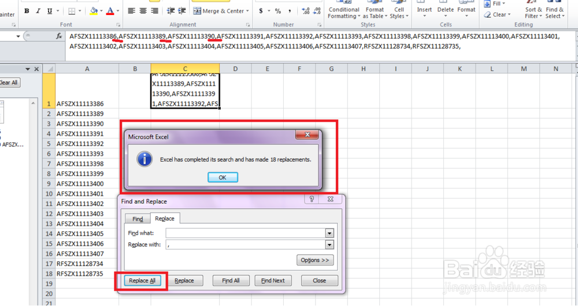The image size is (578, 307).
Task: Open Font dialog launcher in Font group
Action: click(x=118, y=25)
